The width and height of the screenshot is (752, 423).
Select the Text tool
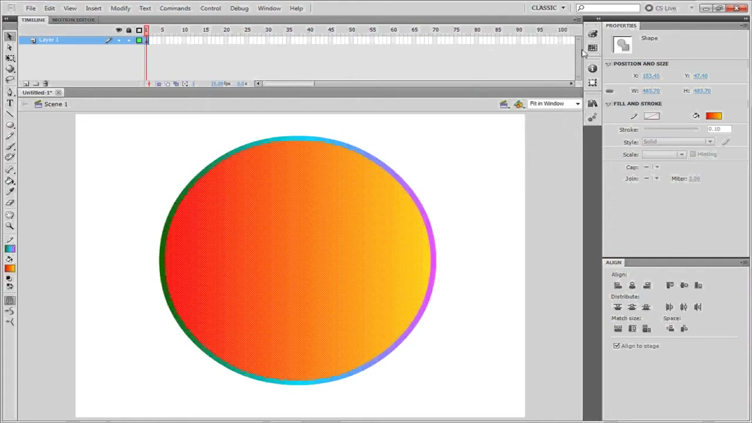9,103
